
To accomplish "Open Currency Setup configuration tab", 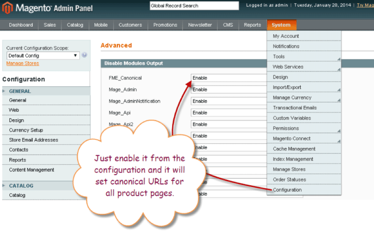I will pos(46,130).
